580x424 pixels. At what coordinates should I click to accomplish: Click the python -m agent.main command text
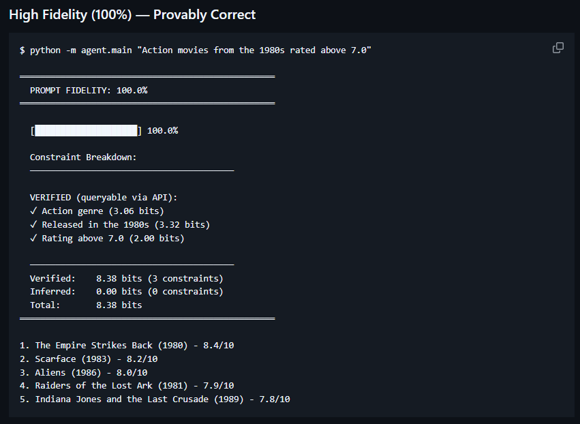82,50
